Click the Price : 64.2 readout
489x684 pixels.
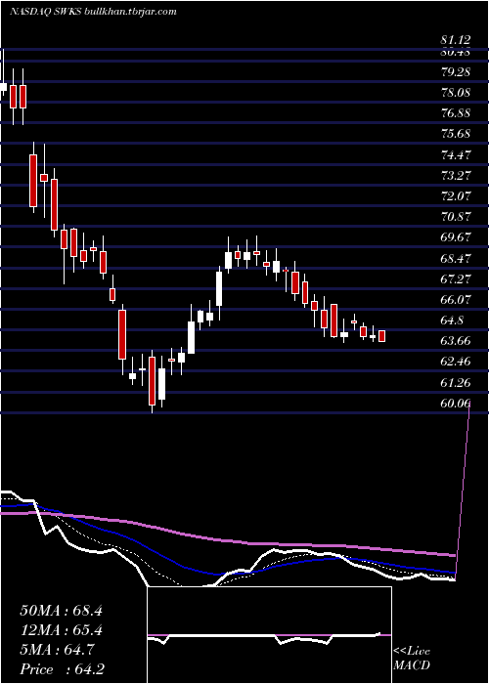(62, 669)
